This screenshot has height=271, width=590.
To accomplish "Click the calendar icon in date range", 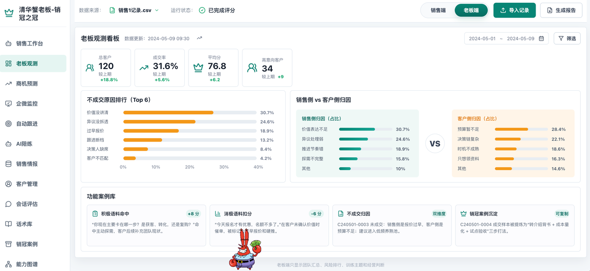I will (541, 39).
